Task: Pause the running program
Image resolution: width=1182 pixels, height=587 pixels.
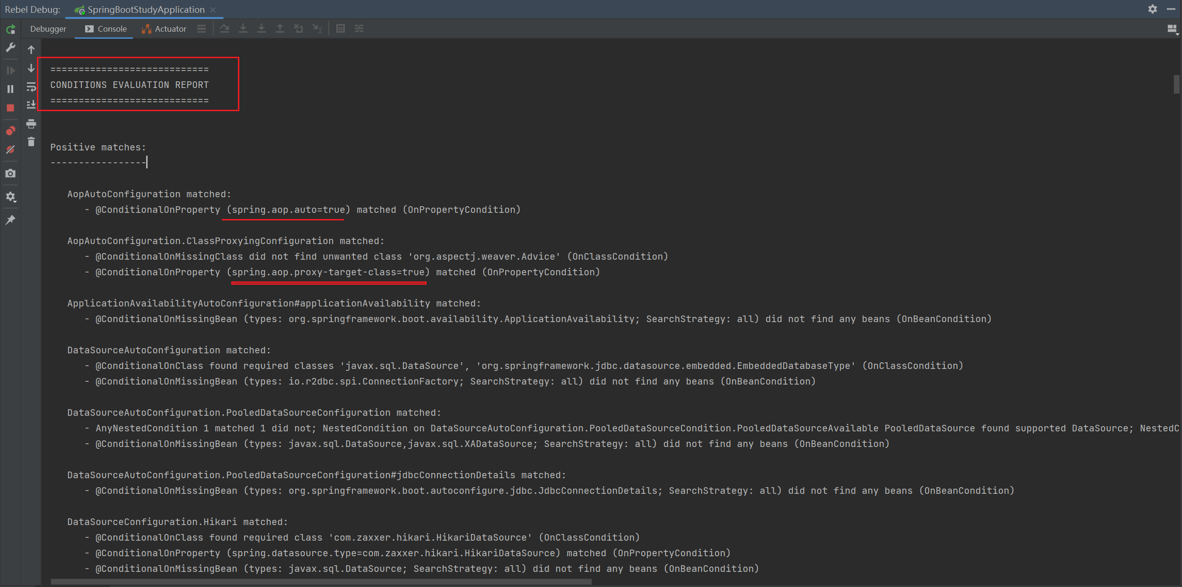Action: [10, 89]
